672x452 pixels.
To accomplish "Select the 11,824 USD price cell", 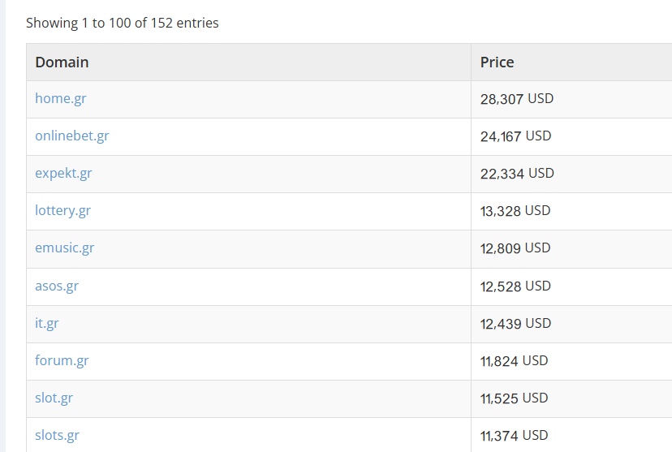I will point(514,361).
